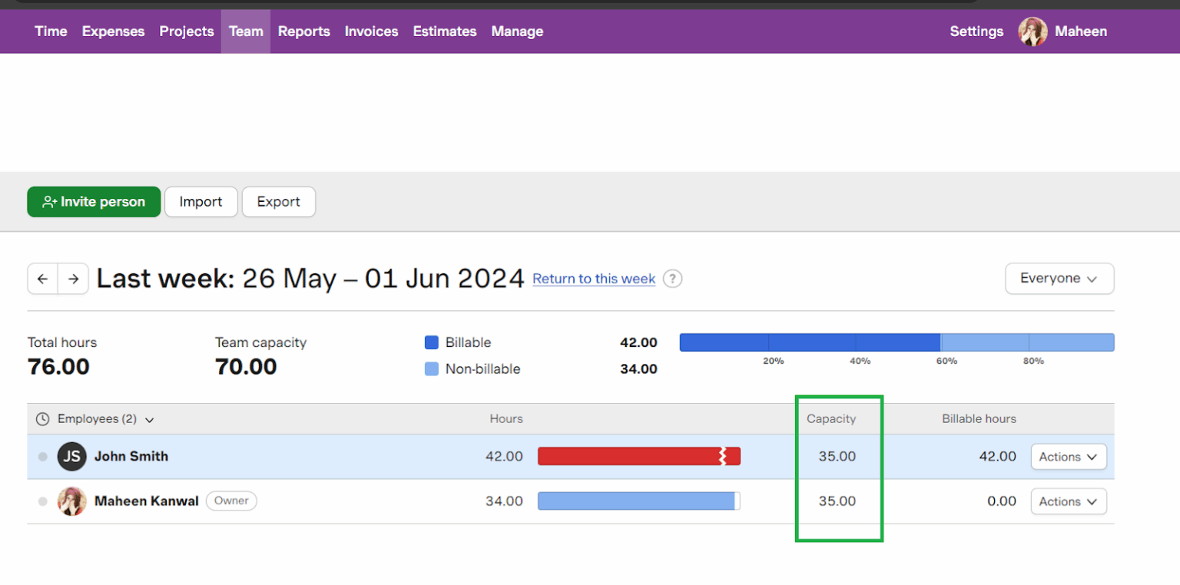Open the Everyone filter dropdown
The width and height of the screenshot is (1180, 585).
(x=1059, y=279)
